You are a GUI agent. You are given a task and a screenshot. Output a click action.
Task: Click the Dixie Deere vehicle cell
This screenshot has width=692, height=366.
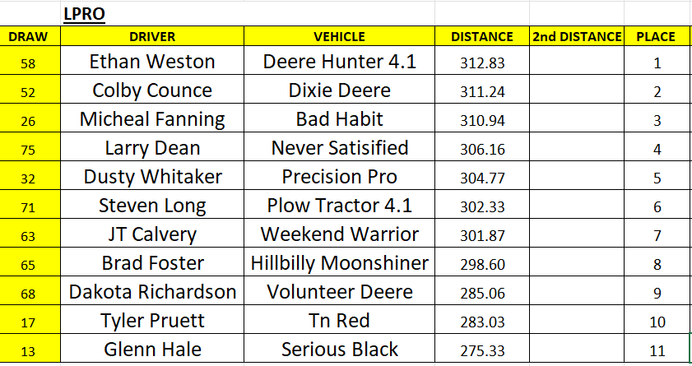point(339,91)
